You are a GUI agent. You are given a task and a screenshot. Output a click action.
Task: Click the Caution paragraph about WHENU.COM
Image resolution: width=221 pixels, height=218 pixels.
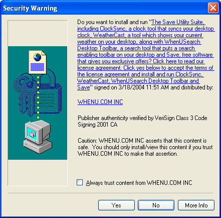pos(145,147)
